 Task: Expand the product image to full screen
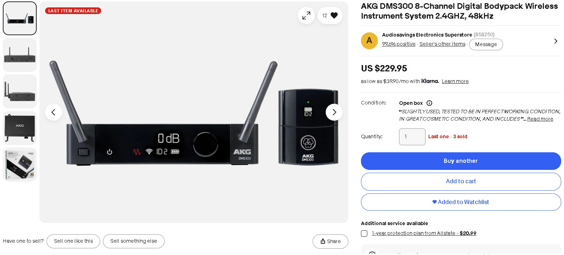tap(306, 15)
